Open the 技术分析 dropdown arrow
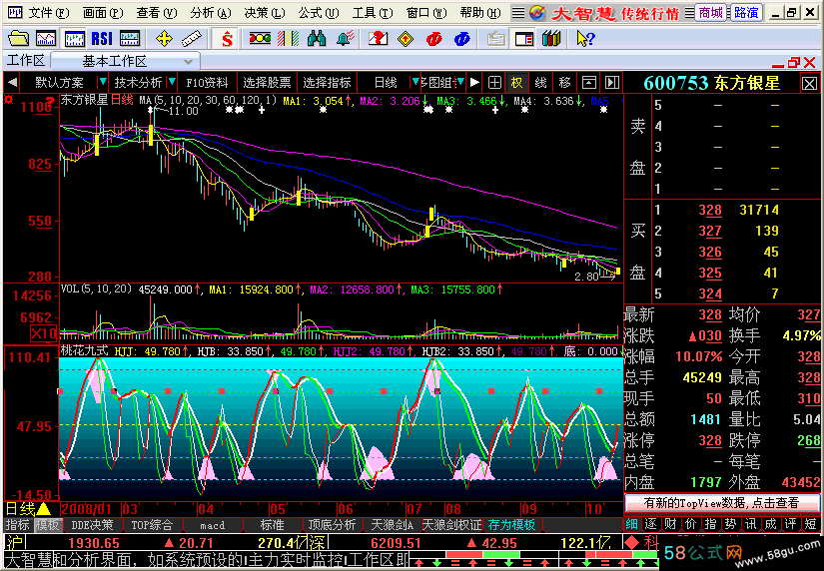The image size is (824, 571). point(172,82)
